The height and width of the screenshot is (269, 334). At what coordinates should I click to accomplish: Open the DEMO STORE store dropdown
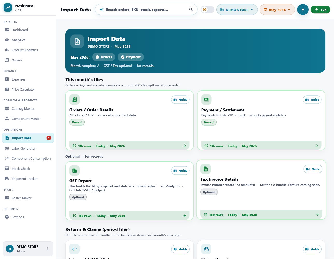coord(237,10)
